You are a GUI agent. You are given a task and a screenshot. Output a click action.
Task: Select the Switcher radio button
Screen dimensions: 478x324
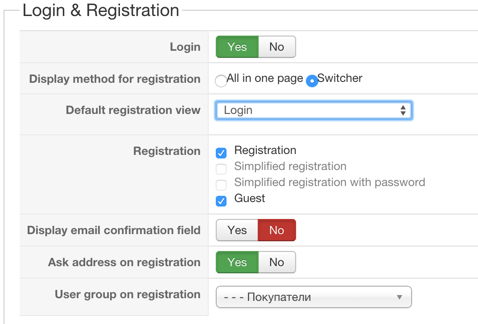(x=312, y=81)
